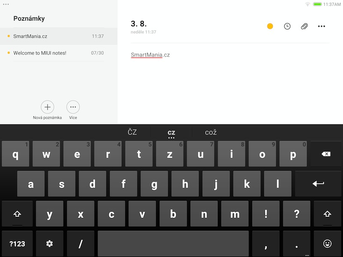343x257 pixels.
Task: Choose the ČZ keyboard suggestion
Action: [132, 132]
